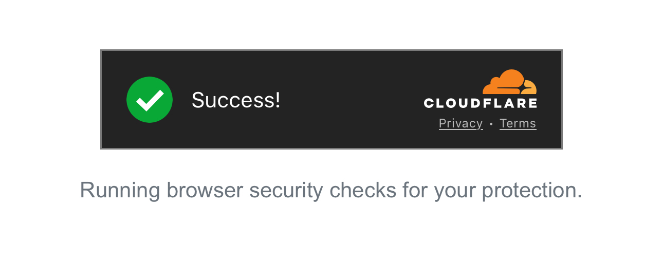The width and height of the screenshot is (663, 260).
Task: Click the word "protection." in the message
Action: click(x=531, y=190)
